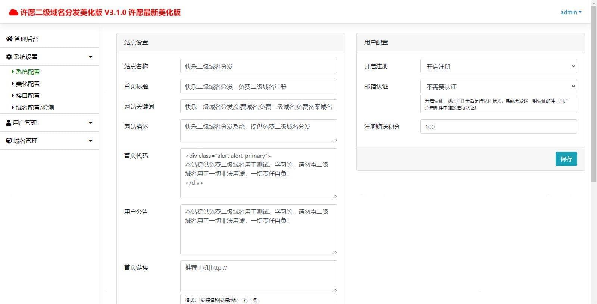Click the 邮箱认证 label text

coord(376,87)
